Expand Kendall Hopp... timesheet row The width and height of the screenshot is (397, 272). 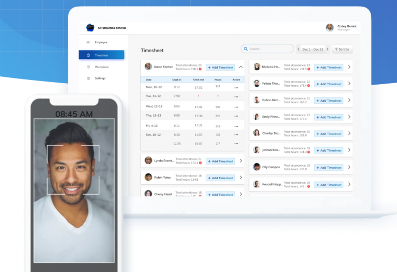pyautogui.click(x=349, y=184)
